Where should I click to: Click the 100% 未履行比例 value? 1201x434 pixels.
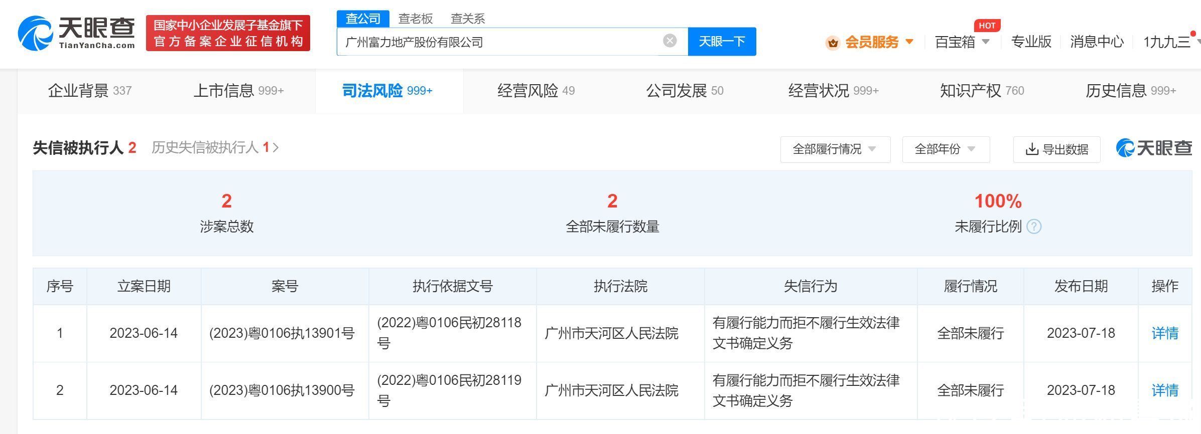coord(998,201)
